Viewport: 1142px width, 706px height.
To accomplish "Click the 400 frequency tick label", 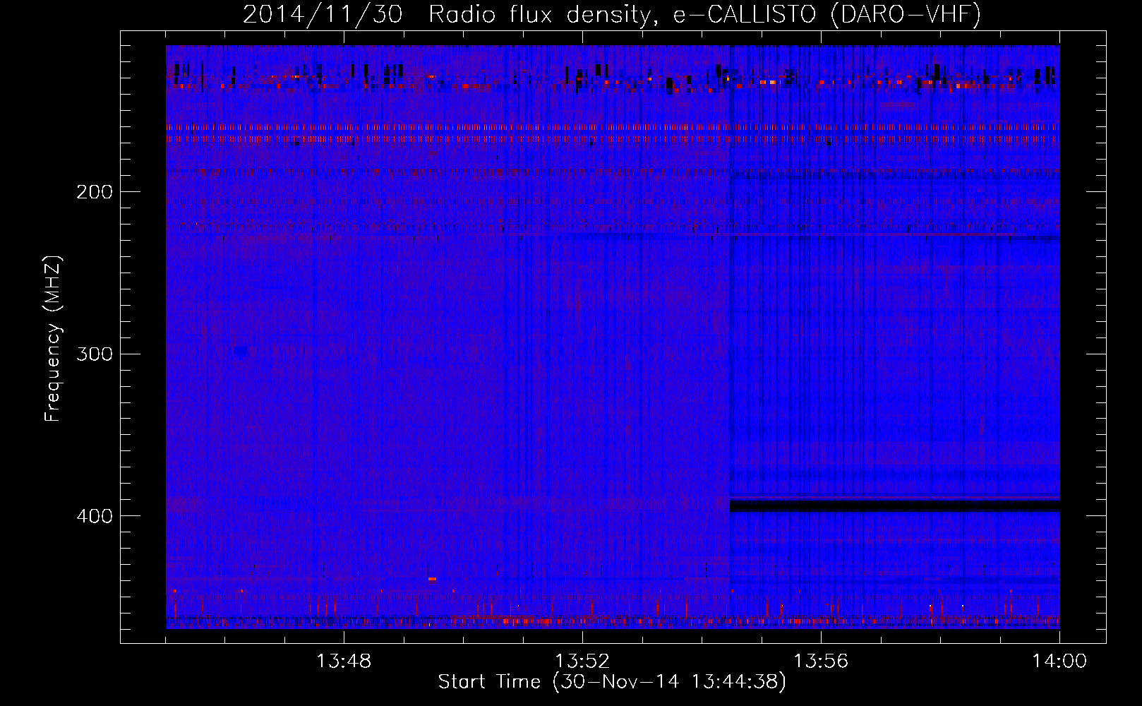I will (x=95, y=516).
